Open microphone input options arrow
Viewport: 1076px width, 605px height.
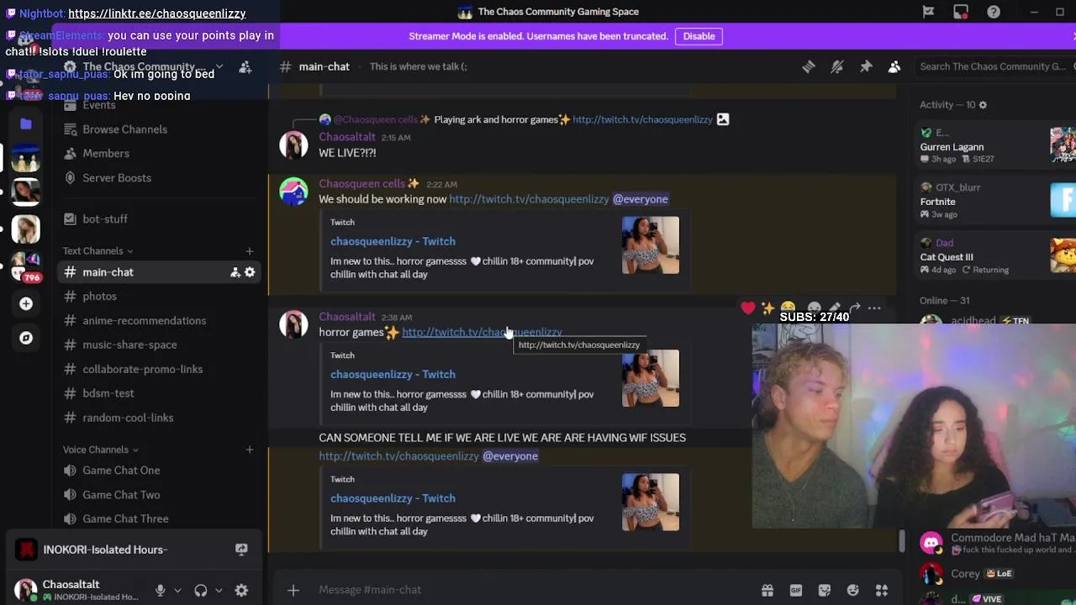(x=177, y=591)
